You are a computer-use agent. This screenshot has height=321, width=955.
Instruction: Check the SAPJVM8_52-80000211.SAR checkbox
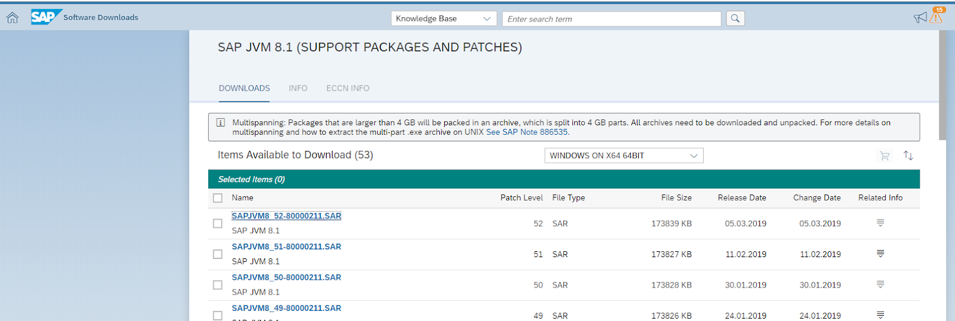tap(218, 223)
